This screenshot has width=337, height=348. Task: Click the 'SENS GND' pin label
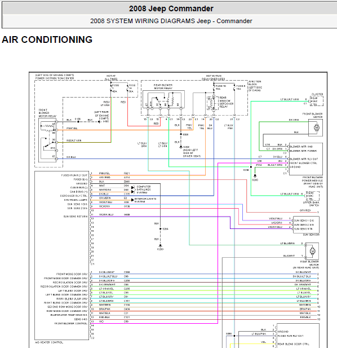coord(81,319)
